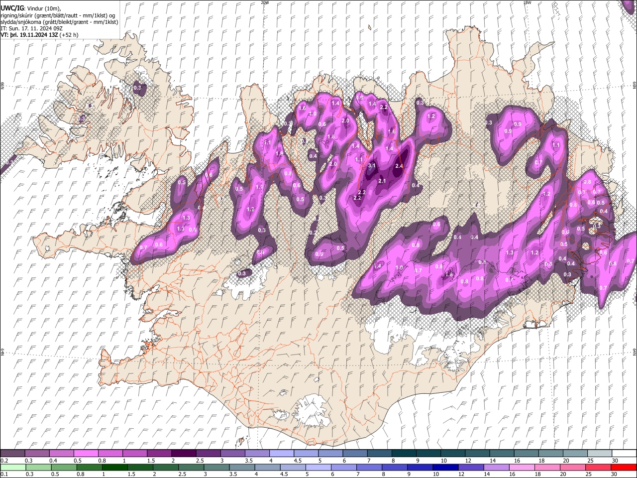Click the dark green swatch labeled 1 in lower legend
This screenshot has width=637, height=478.
tap(114, 467)
